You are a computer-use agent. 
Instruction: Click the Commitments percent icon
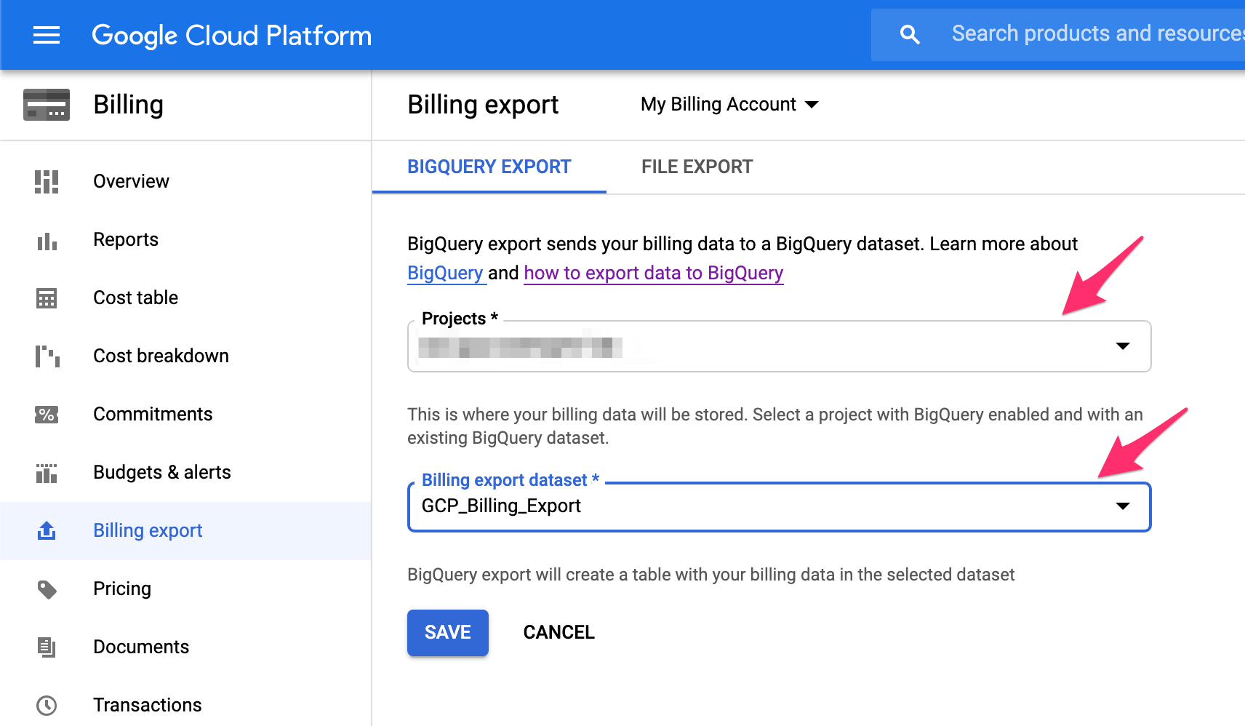coord(47,415)
